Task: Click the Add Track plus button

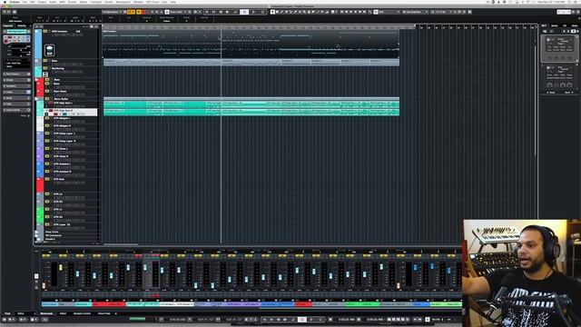Action: 36,26
